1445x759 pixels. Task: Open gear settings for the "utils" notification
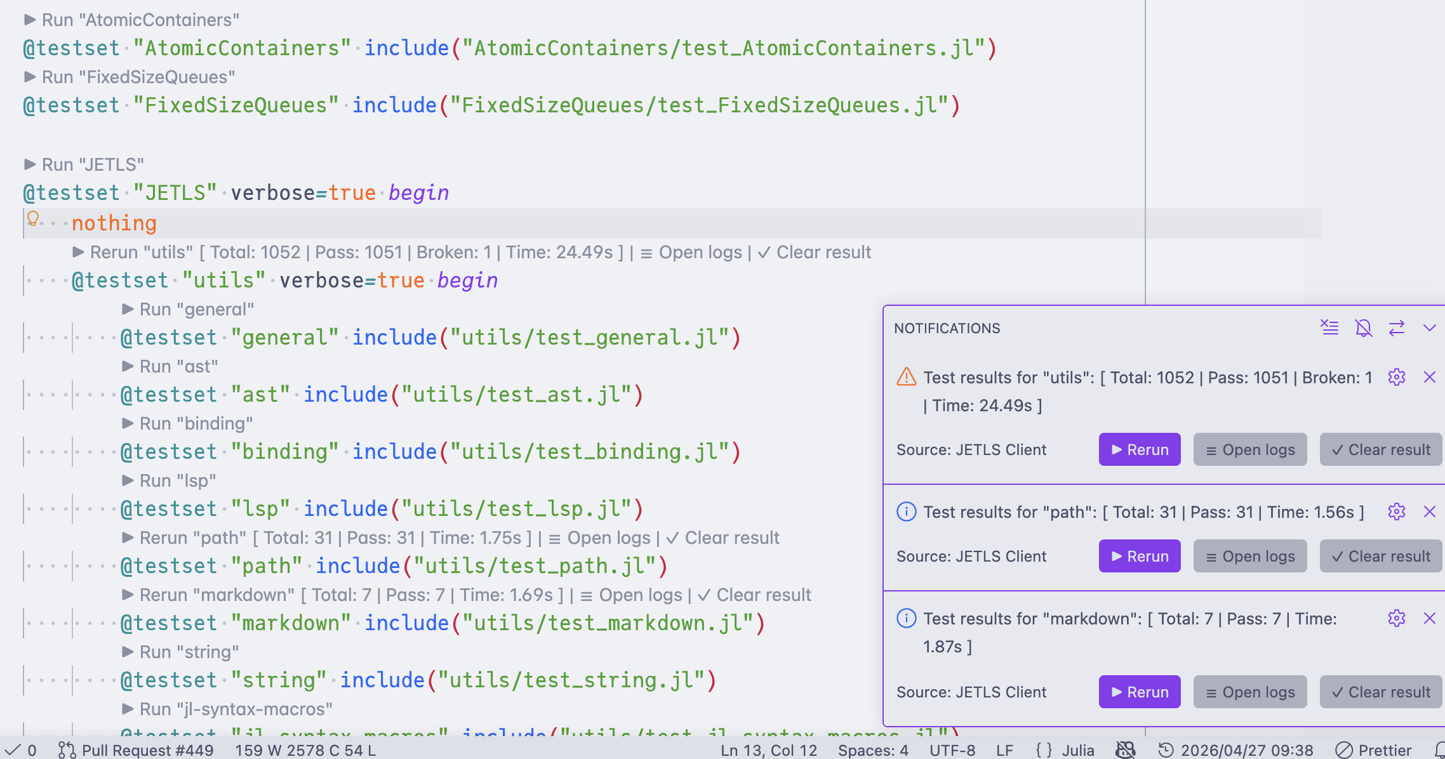tap(1396, 377)
